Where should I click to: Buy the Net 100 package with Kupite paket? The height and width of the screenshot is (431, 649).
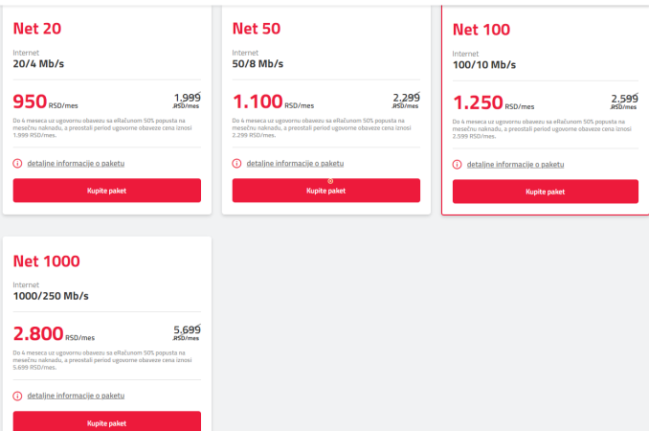pyautogui.click(x=545, y=192)
